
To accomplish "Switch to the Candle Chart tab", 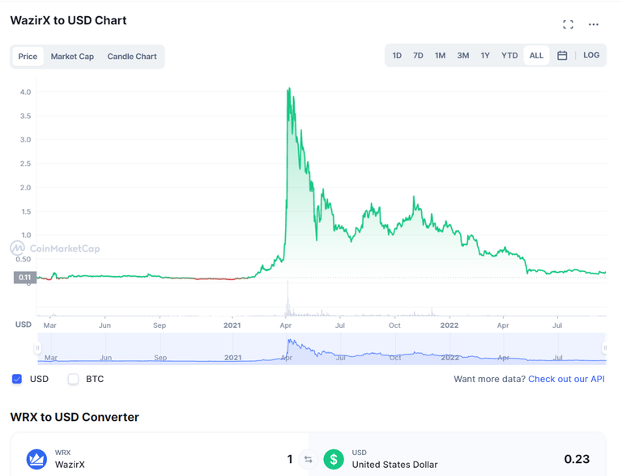I will tap(132, 57).
